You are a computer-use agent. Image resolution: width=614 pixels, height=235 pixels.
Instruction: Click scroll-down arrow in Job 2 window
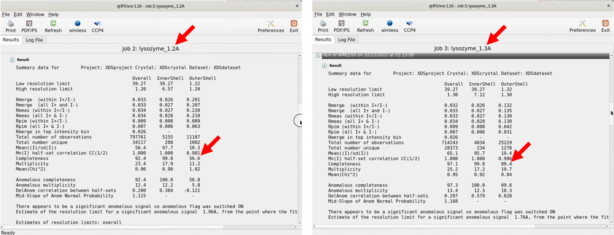click(x=300, y=223)
